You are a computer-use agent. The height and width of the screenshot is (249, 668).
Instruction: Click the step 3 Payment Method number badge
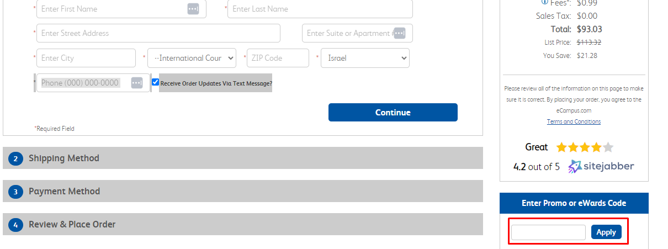[x=15, y=192]
